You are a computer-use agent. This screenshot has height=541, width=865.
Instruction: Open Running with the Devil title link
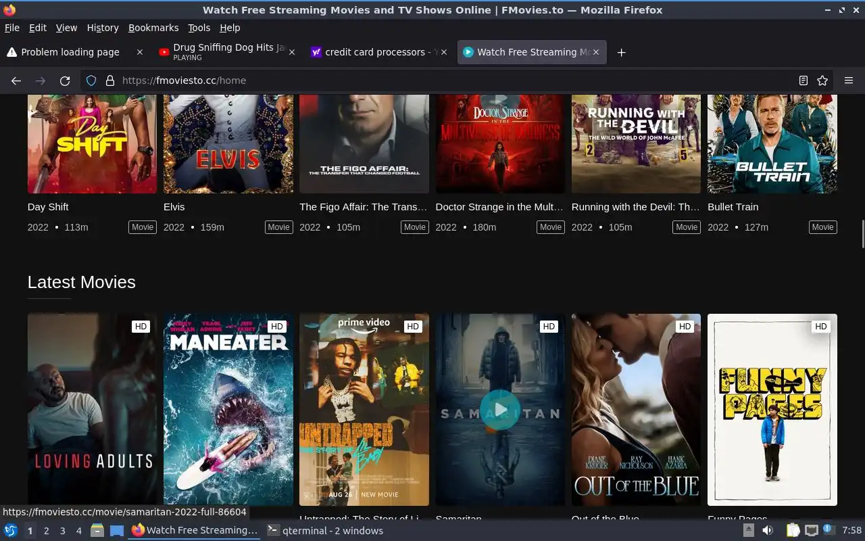[x=635, y=207]
